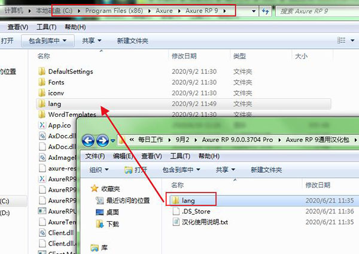Select the (D:) drive in navigation pane
Image resolution: width=359 pixels, height=254 pixels.
coord(5,213)
